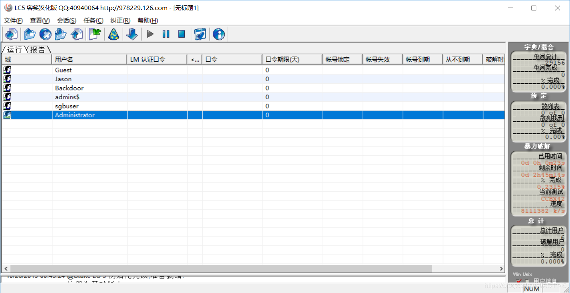The height and width of the screenshot is (293, 570).
Task: Stop the audit with the square stop button
Action: pyautogui.click(x=182, y=34)
